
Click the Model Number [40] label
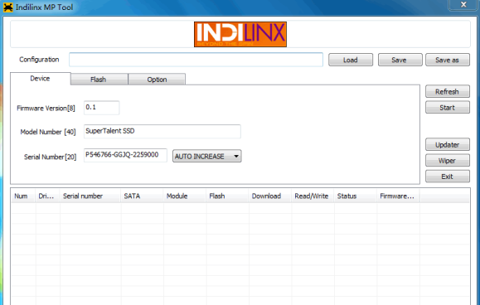[x=48, y=132]
